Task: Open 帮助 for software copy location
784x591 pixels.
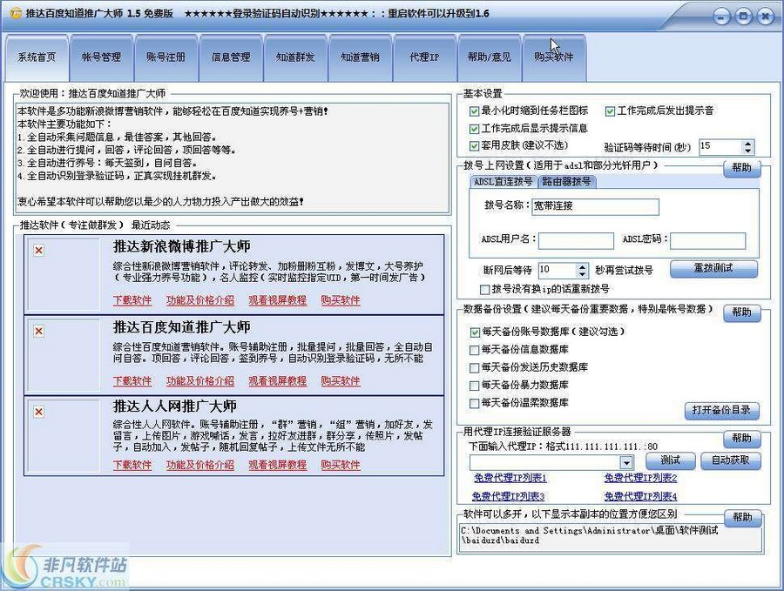Action: click(x=742, y=517)
